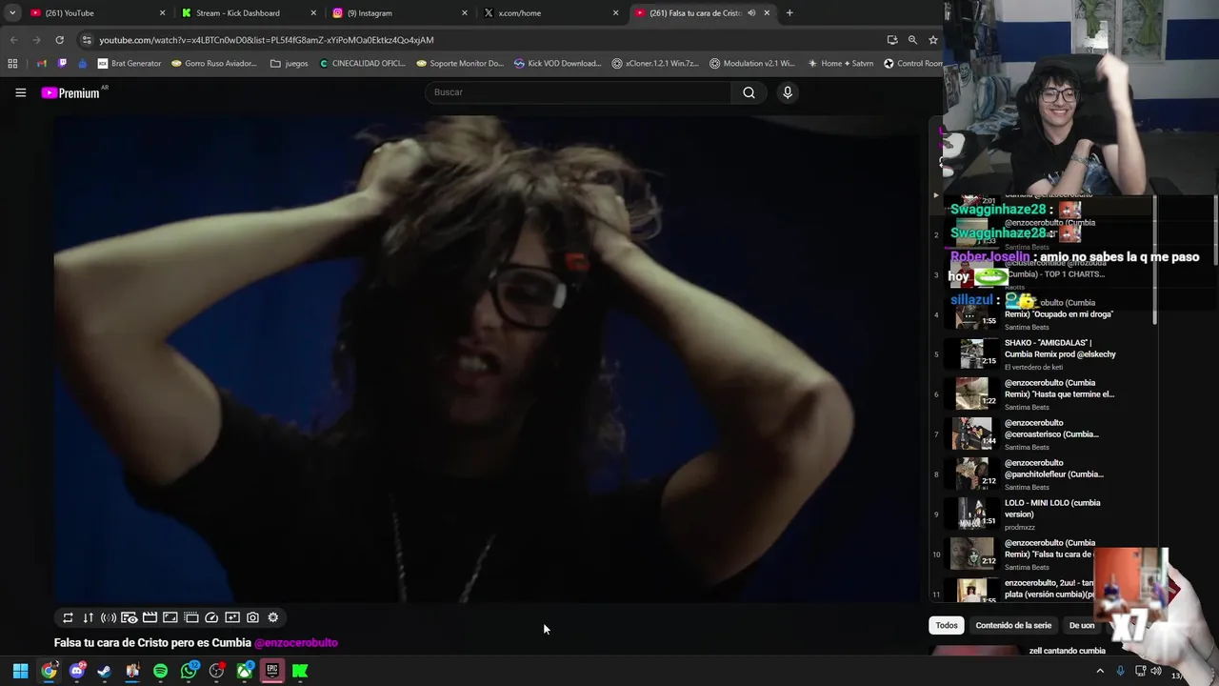1219x686 pixels.
Task: Open the @enzocerobulto channel mention link
Action: coord(296,643)
